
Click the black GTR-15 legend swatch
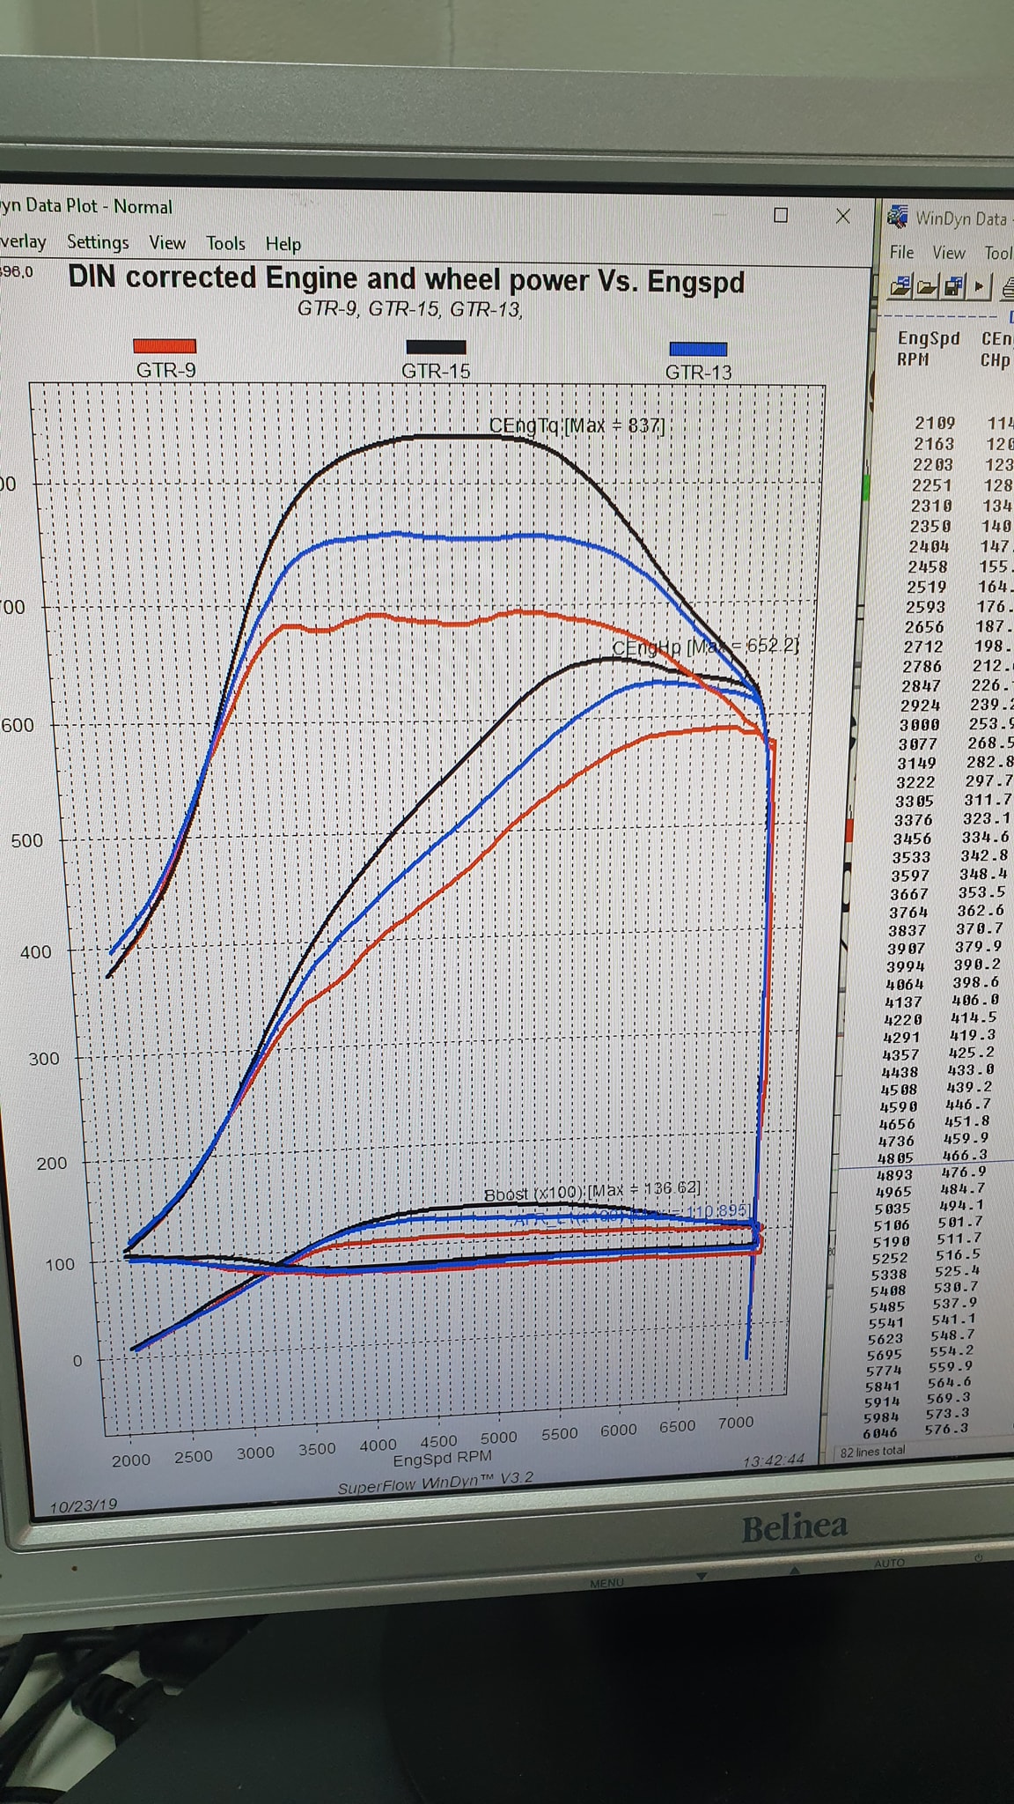436,347
